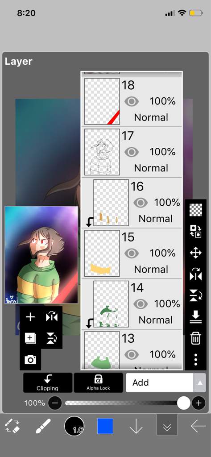Tap the merge layer down arrow icon
The image size is (211, 457).
click(x=195, y=317)
